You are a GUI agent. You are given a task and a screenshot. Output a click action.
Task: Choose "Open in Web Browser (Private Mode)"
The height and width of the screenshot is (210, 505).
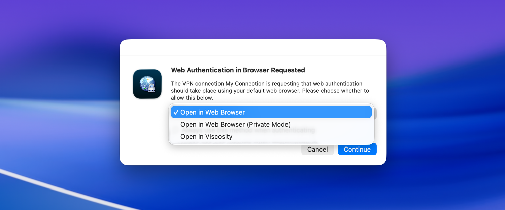[235, 124]
